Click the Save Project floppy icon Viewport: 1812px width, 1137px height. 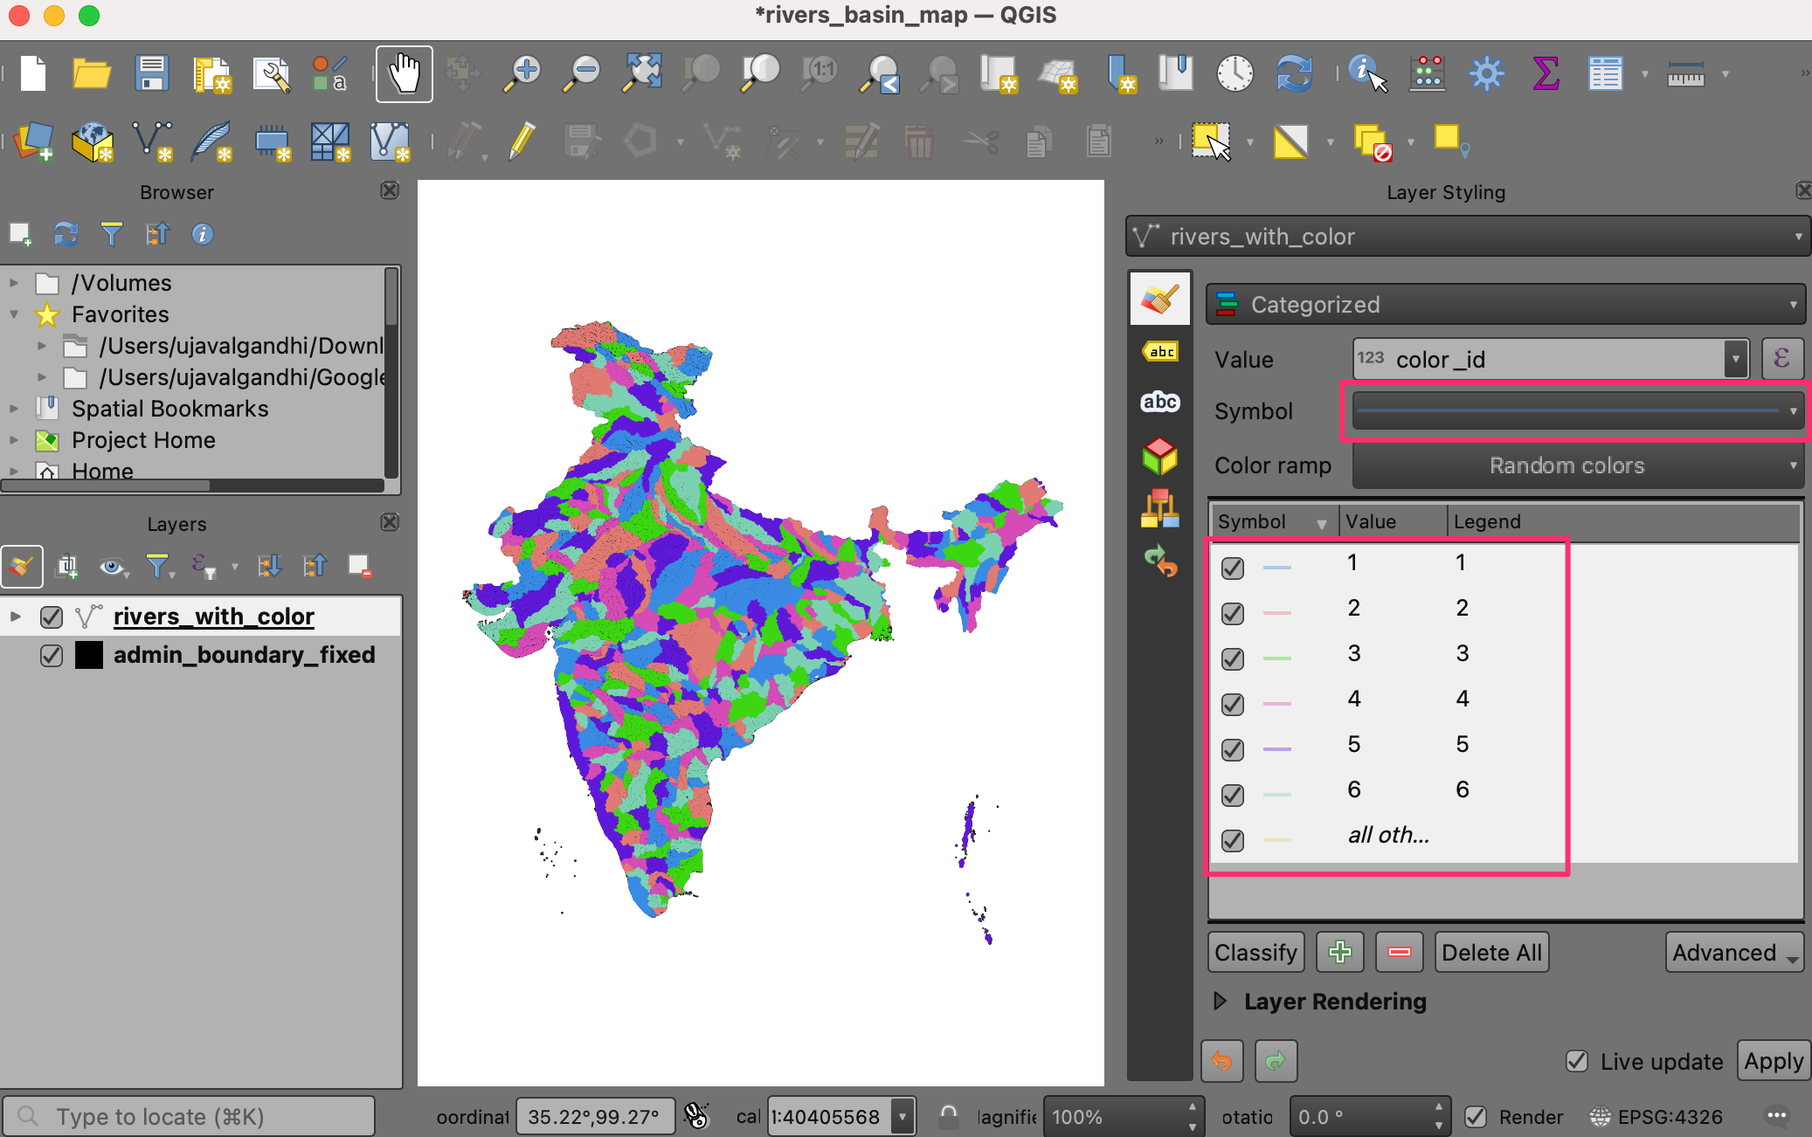click(x=151, y=74)
